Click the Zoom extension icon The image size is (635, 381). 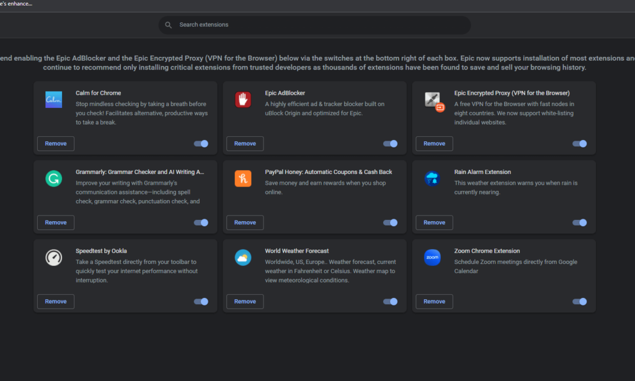tap(432, 257)
